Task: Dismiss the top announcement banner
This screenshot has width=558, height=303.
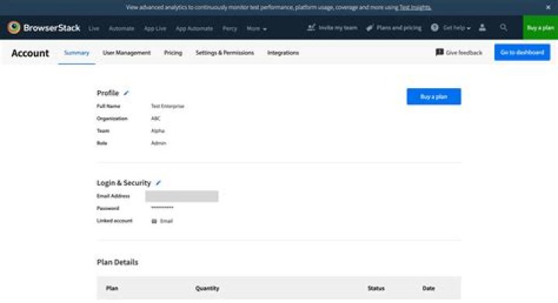Action: click(548, 7)
